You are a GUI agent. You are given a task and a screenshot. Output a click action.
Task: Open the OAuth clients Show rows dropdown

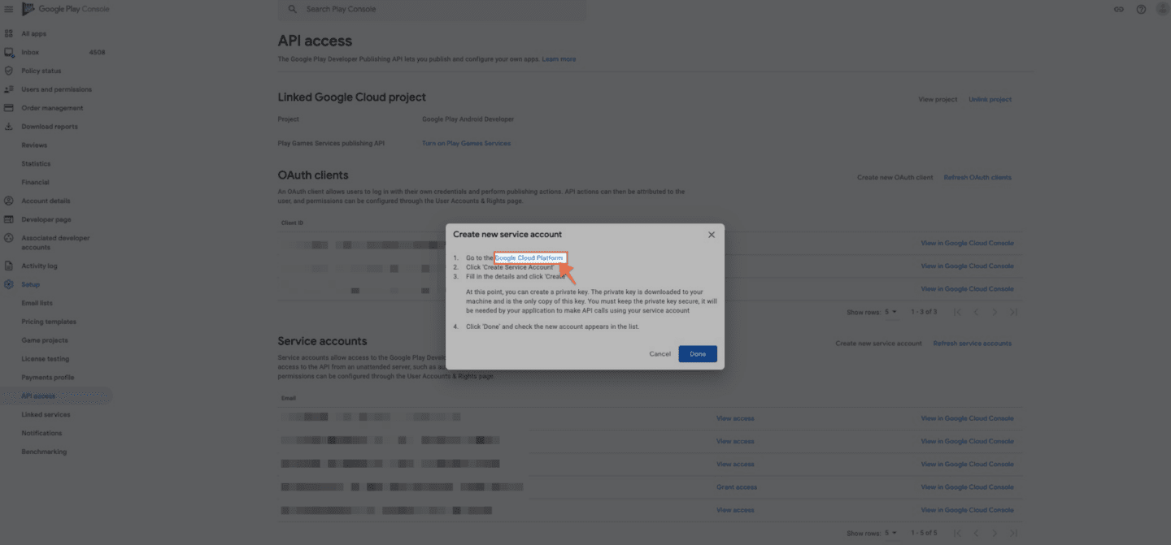891,312
